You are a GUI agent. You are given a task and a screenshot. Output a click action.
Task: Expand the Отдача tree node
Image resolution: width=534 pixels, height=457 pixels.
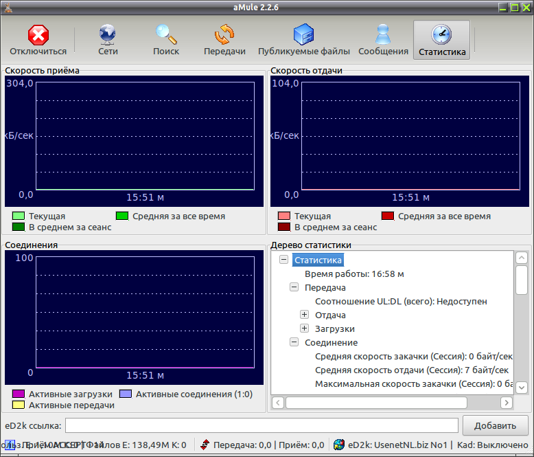pyautogui.click(x=304, y=315)
